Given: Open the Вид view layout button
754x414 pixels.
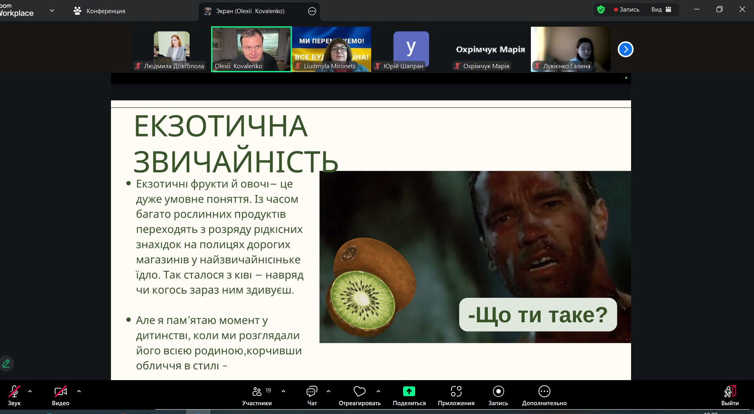Looking at the screenshot, I should coord(661,10).
